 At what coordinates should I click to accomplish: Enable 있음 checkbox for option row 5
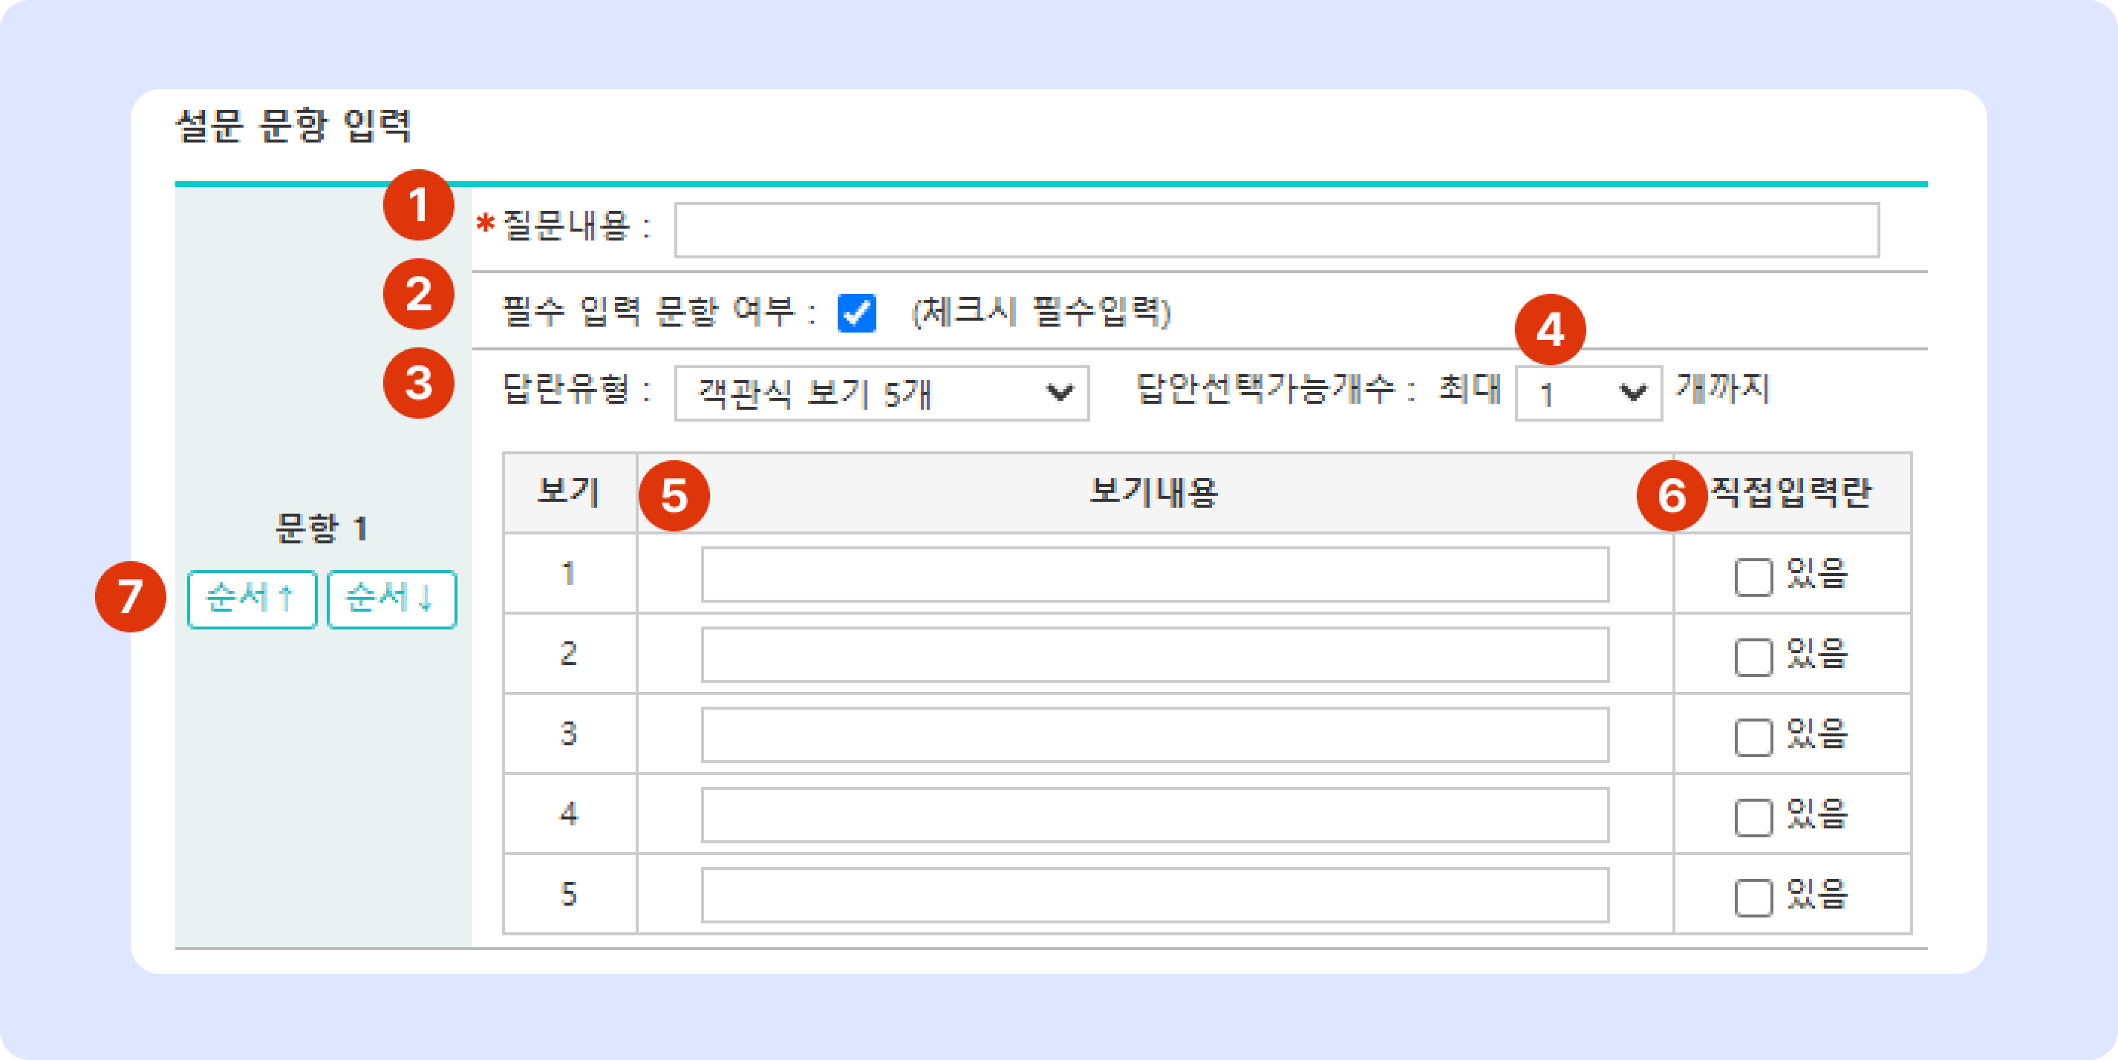pos(1753,897)
